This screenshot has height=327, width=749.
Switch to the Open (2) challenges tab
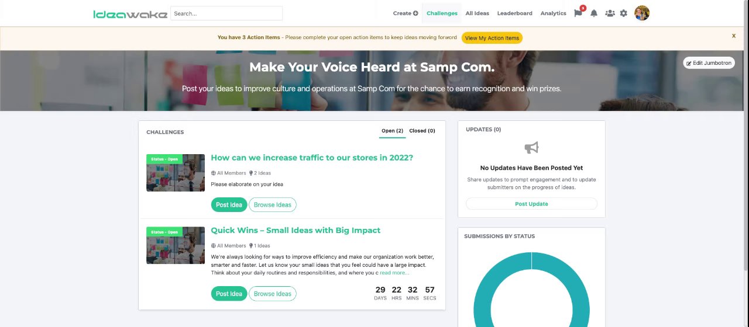(392, 131)
